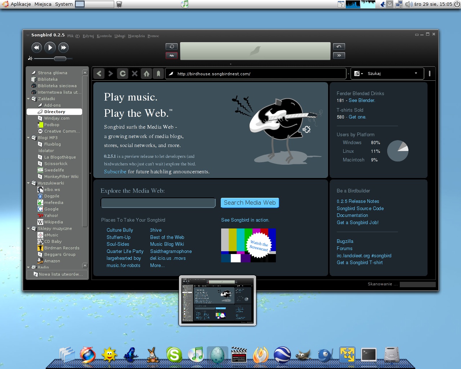
Task: Open 0.2.5 Release Notes link
Action: point(358,201)
